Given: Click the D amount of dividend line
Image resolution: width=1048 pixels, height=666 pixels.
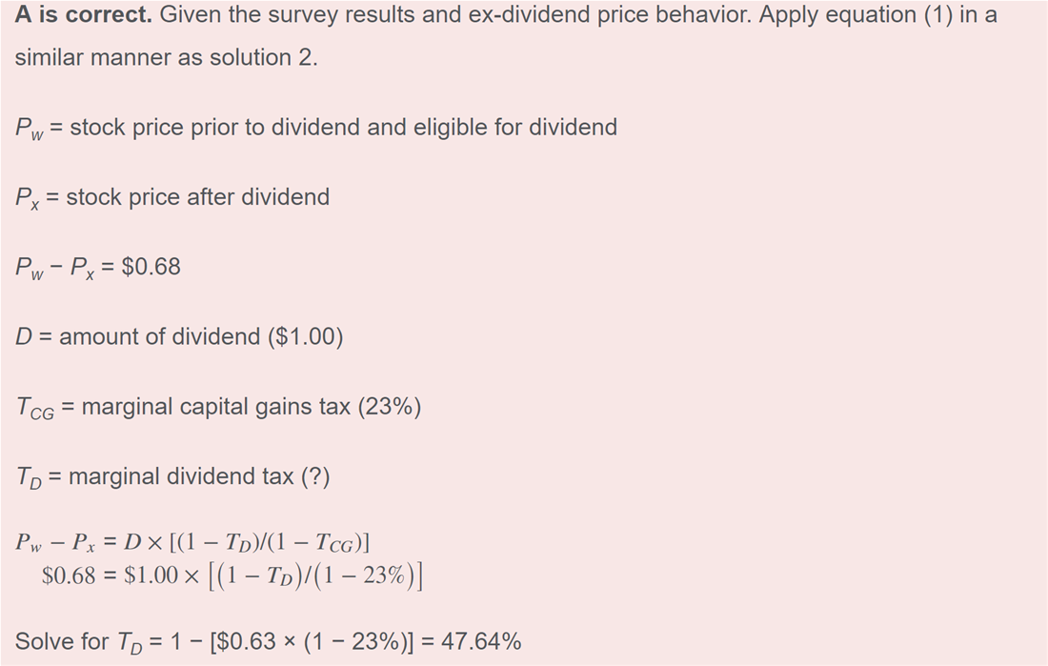Looking at the screenshot, I should pos(179,336).
